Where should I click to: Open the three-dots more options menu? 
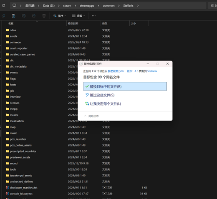tap(93, 16)
